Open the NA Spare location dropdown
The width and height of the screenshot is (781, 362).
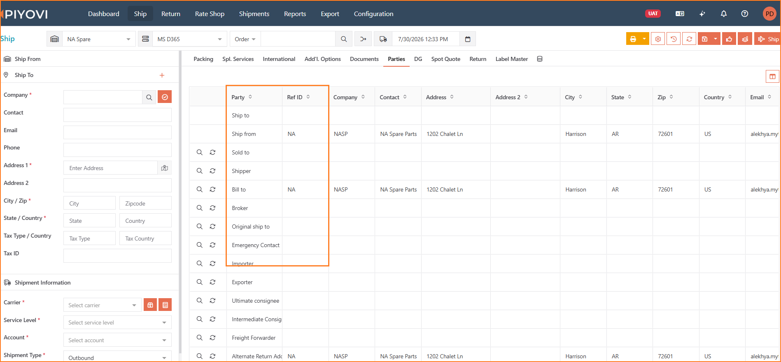pos(99,39)
